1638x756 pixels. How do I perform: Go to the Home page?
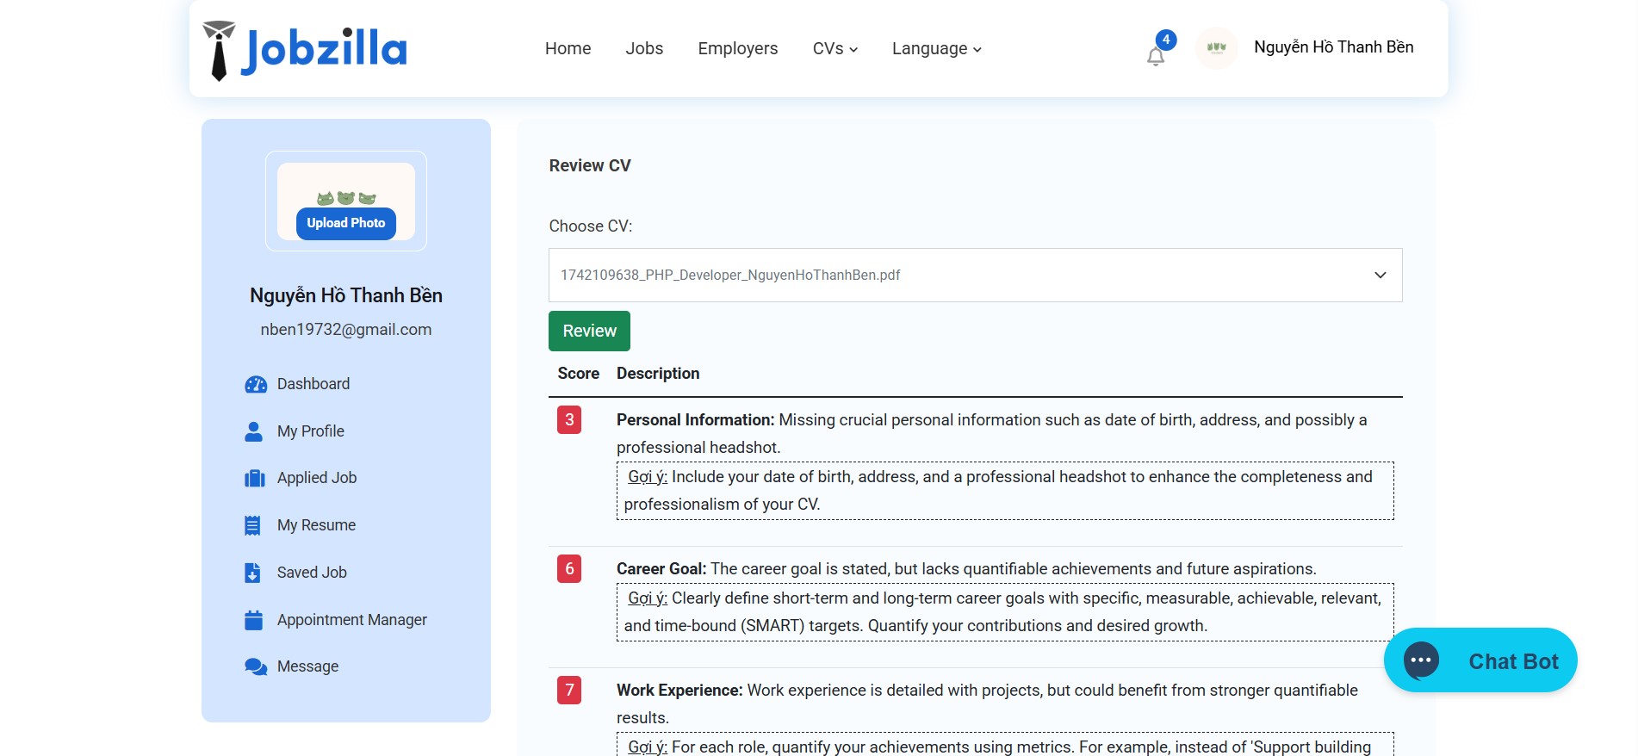(x=568, y=49)
